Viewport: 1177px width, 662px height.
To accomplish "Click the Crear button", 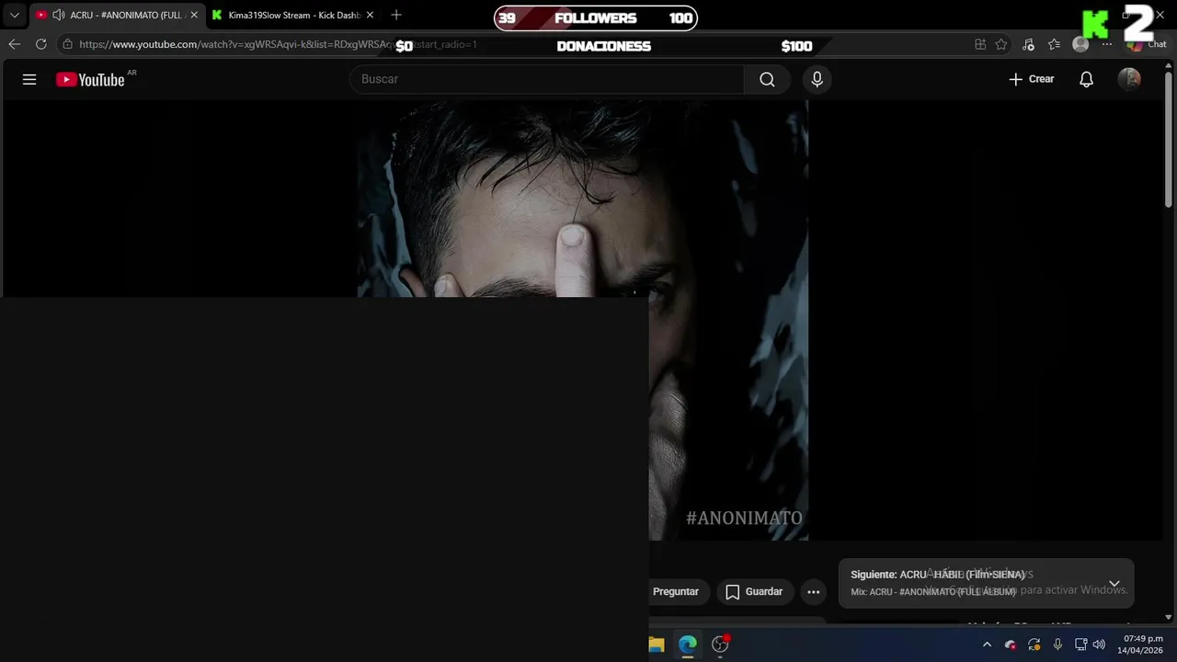I will click(x=1032, y=79).
